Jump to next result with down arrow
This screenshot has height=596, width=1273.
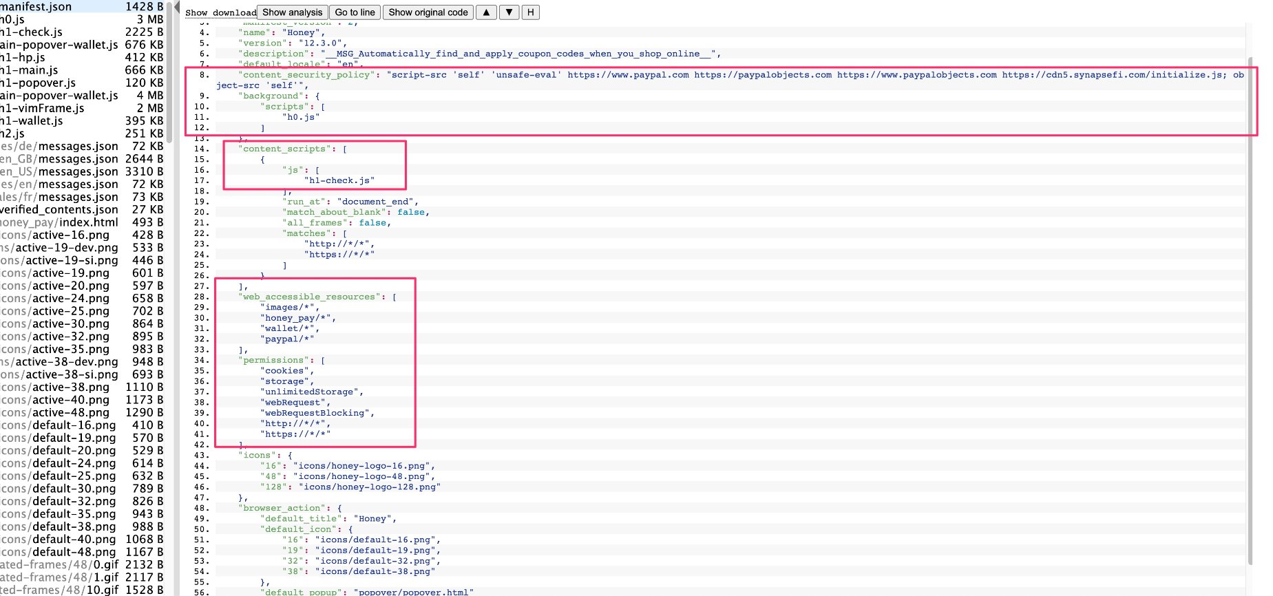[x=509, y=12]
